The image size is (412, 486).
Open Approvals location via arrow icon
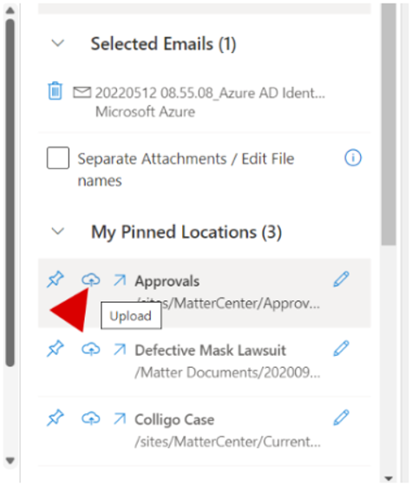click(120, 279)
